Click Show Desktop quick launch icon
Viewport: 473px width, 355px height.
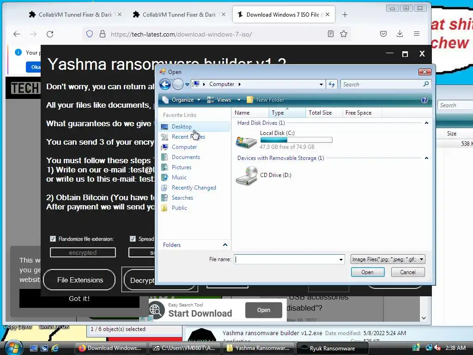33,348
